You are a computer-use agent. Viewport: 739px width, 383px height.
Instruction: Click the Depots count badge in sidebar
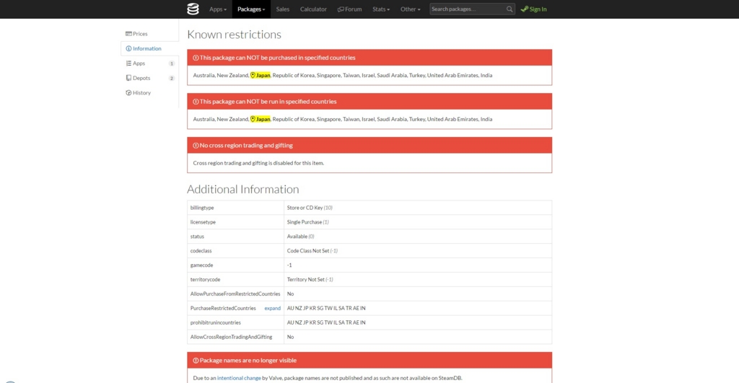172,78
